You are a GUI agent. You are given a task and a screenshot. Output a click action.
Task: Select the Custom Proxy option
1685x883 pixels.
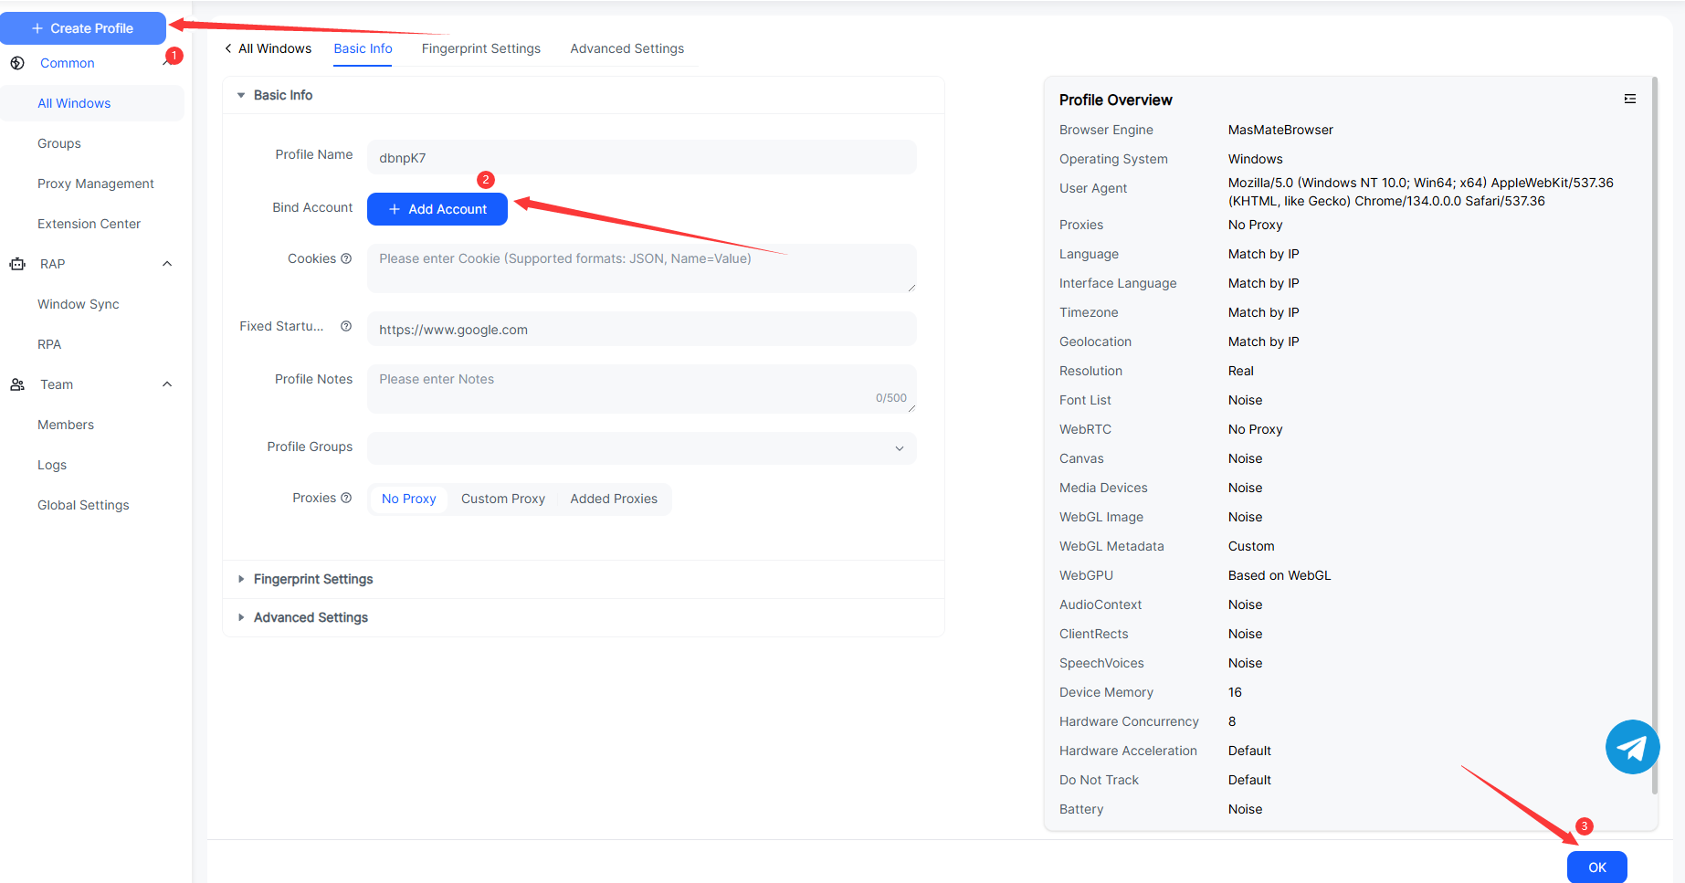point(502,499)
